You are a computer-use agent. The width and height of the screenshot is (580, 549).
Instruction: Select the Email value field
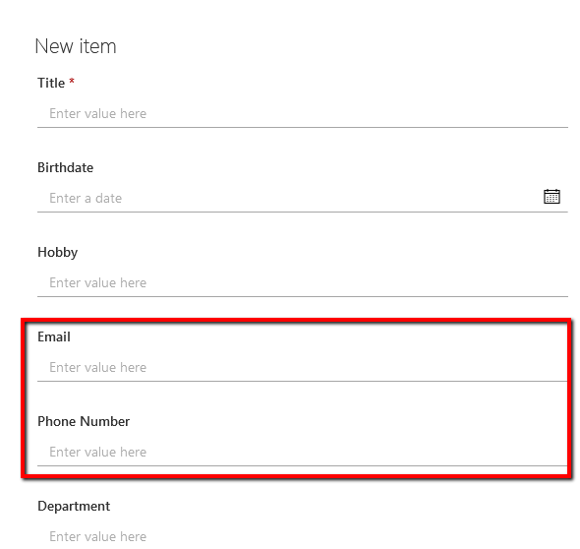tap(303, 368)
